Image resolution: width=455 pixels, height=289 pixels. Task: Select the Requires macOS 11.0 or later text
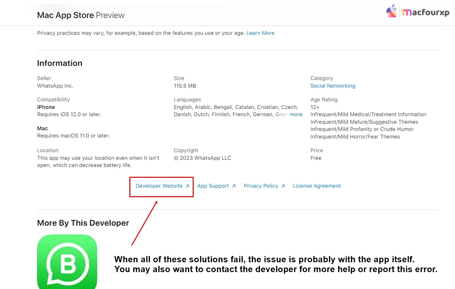point(73,136)
